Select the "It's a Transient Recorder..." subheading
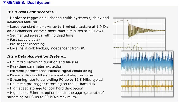179x103 pixels. (x=32, y=12)
